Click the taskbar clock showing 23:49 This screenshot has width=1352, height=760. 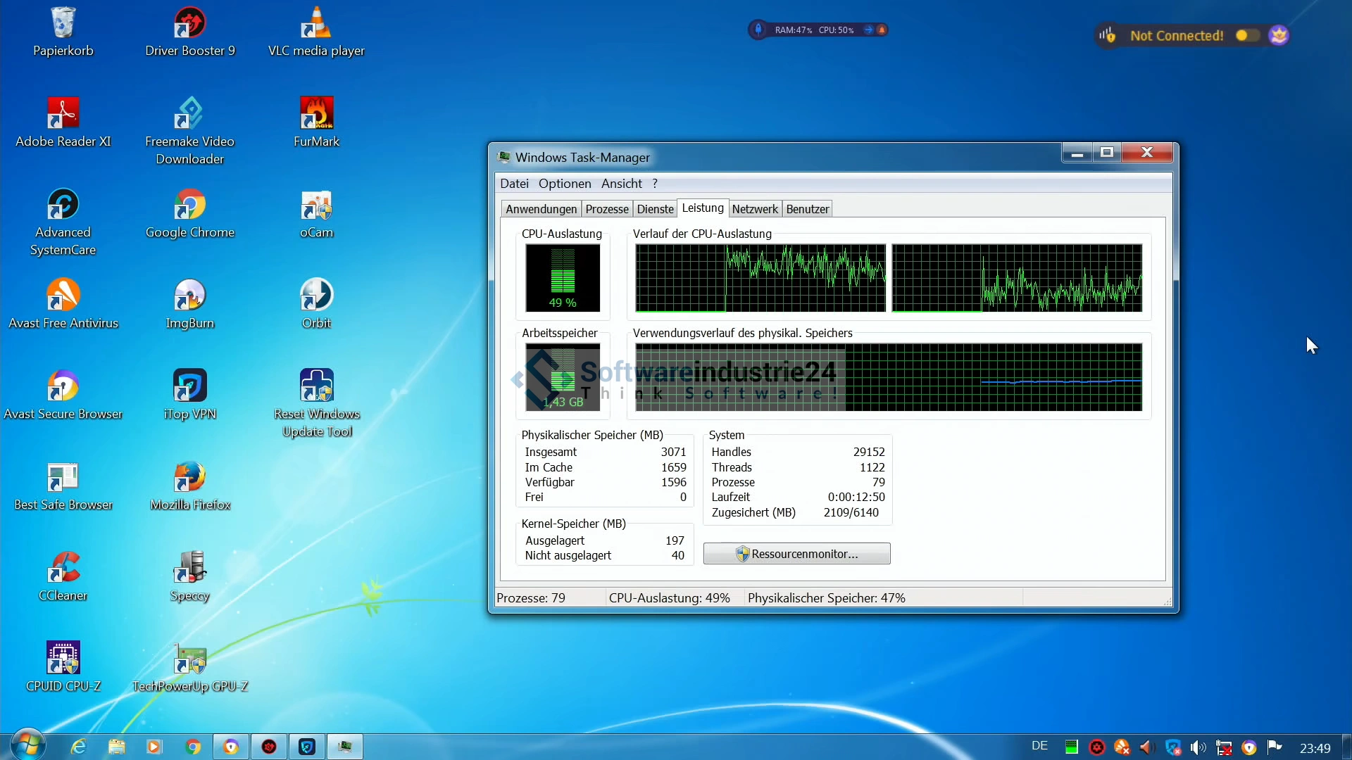click(x=1315, y=748)
